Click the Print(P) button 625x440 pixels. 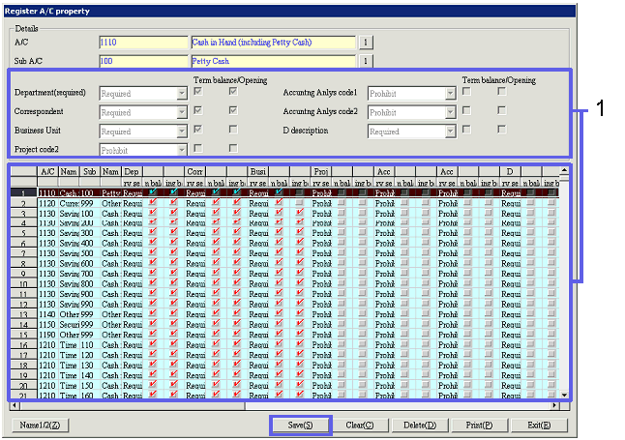pos(479,425)
